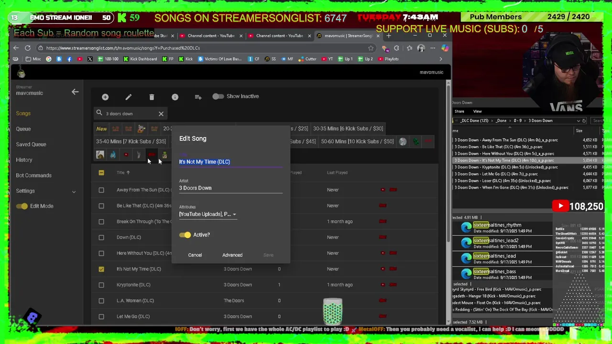Image resolution: width=612 pixels, height=344 pixels.
Task: Select the YouTube attribute filter icon
Action: [x=126, y=155]
